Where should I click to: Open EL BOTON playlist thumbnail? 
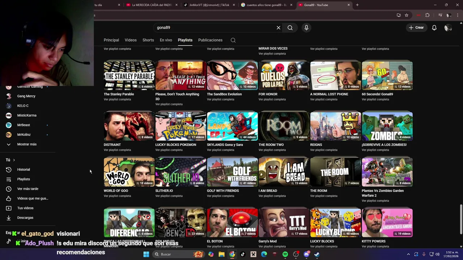coord(232,222)
